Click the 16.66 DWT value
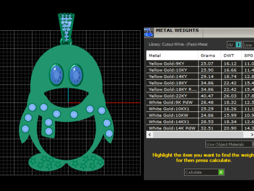This screenshot has width=254, height=191. [230, 70]
